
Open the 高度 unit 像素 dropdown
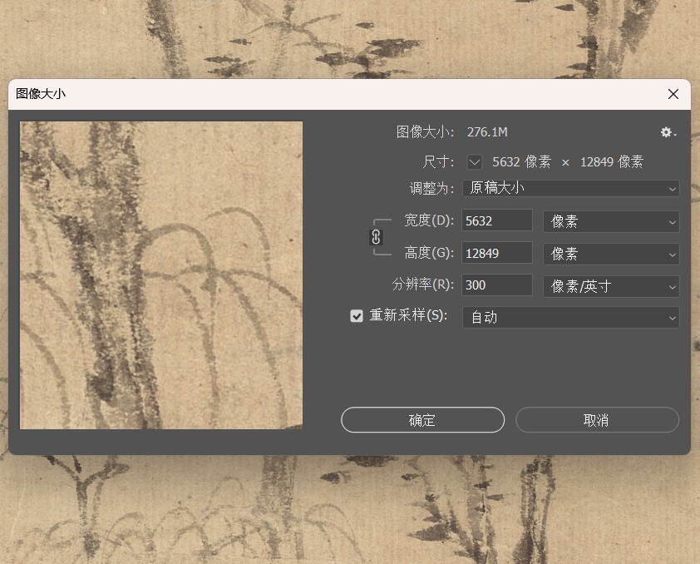(611, 254)
